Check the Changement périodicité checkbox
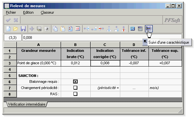The width and height of the screenshot is (195, 120). 75,88
